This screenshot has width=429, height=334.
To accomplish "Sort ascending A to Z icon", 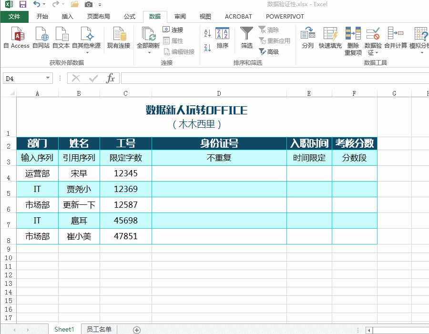I will click(207, 33).
